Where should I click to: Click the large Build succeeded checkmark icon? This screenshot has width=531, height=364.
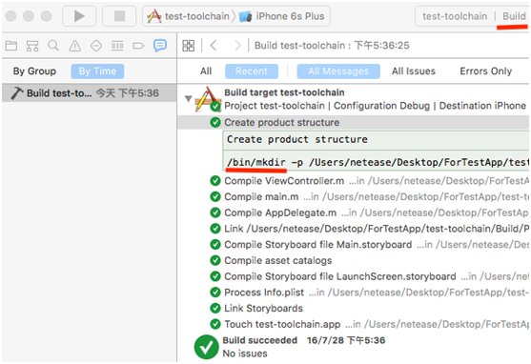point(206,347)
